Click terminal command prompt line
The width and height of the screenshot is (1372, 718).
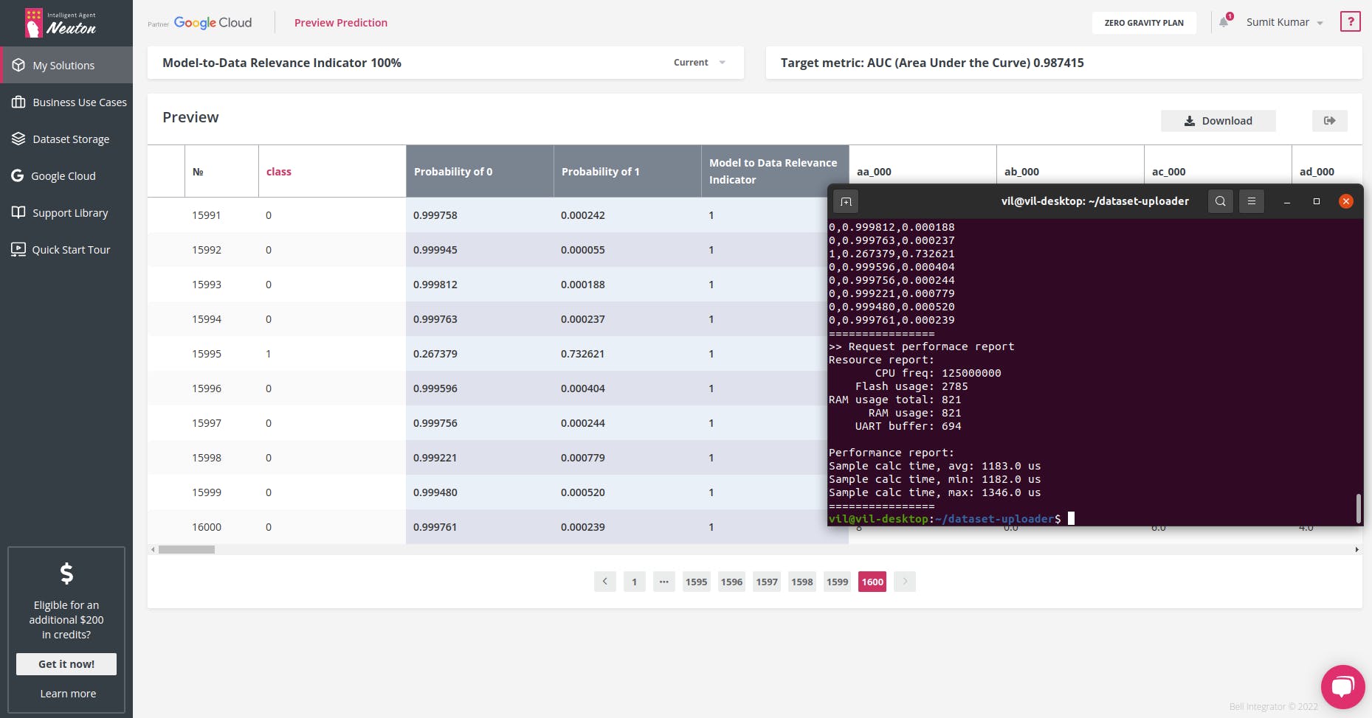[951, 519]
